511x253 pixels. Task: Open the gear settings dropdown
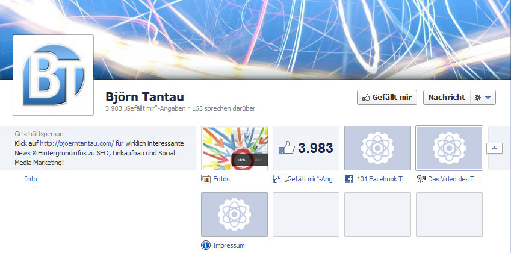(x=482, y=98)
